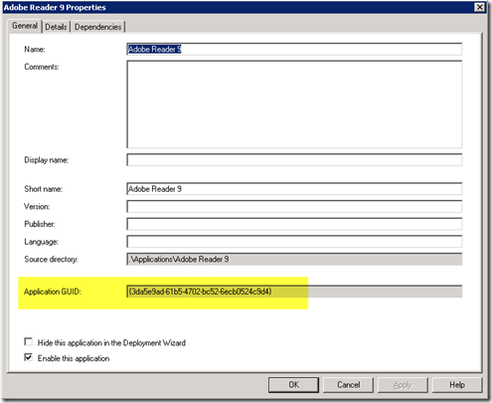Click the Help button
Image resolution: width=492 pixels, height=403 pixels.
[x=457, y=385]
